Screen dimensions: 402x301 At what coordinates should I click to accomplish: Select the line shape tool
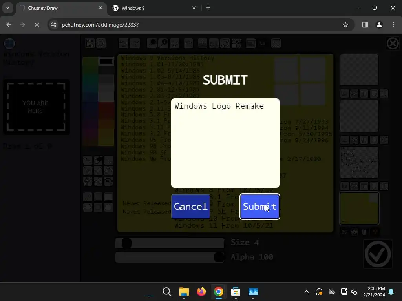tap(88, 197)
